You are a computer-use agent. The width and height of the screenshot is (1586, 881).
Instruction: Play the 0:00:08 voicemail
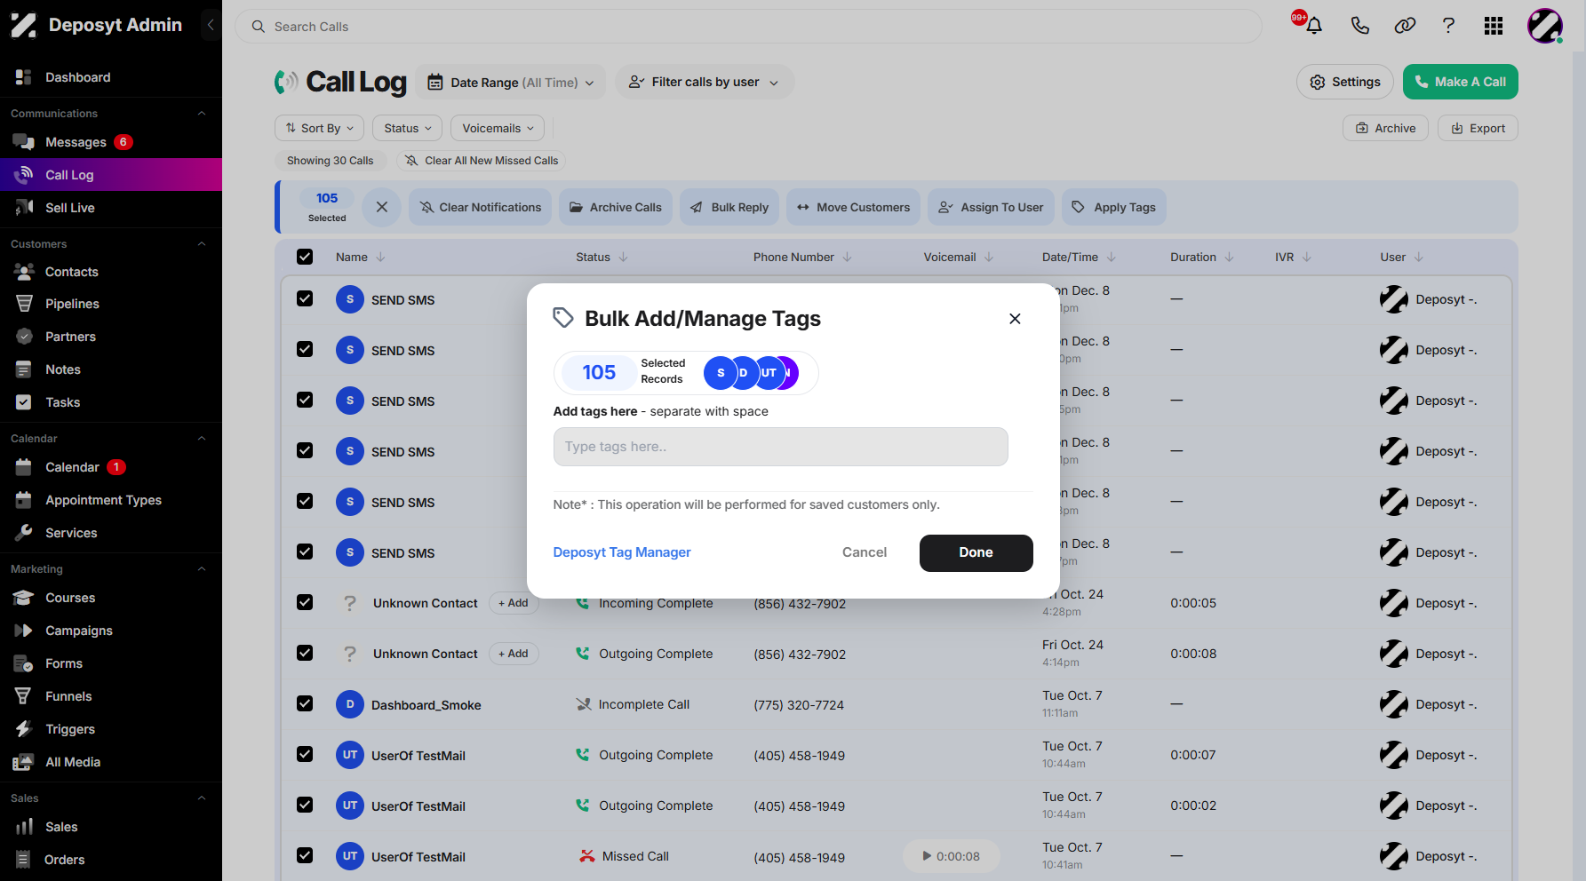coord(951,856)
